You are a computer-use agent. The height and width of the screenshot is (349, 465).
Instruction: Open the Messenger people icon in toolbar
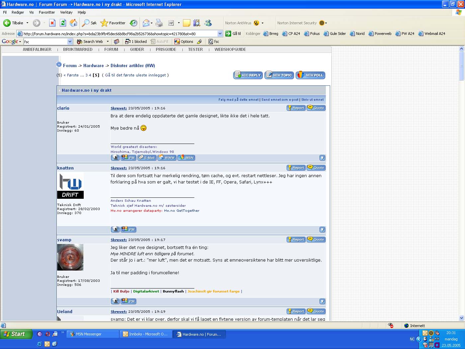208,23
